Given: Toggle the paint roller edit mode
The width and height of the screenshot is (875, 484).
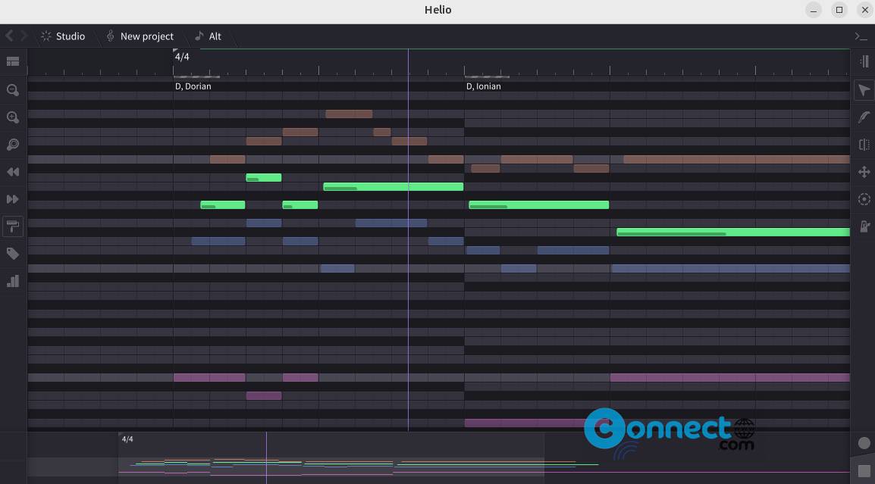Looking at the screenshot, I should click(x=12, y=226).
